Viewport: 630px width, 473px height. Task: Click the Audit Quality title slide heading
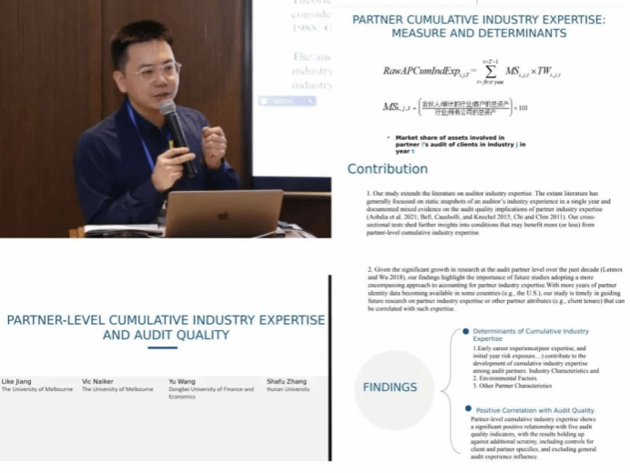(165, 327)
